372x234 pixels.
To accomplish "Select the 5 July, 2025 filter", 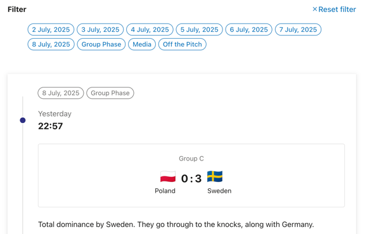I will click(199, 29).
